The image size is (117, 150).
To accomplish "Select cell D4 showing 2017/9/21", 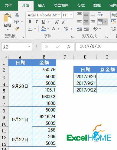I will 85,83.
